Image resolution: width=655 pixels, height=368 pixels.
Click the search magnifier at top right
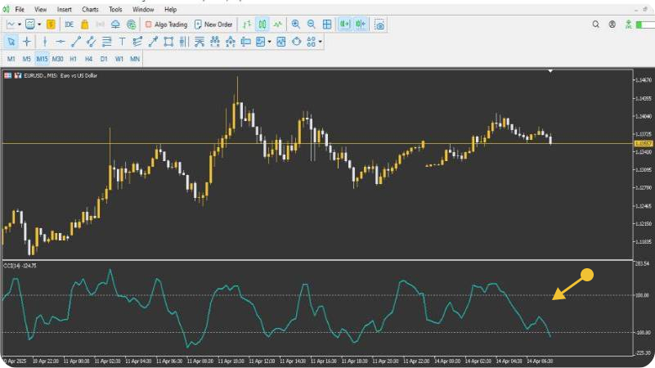point(595,25)
